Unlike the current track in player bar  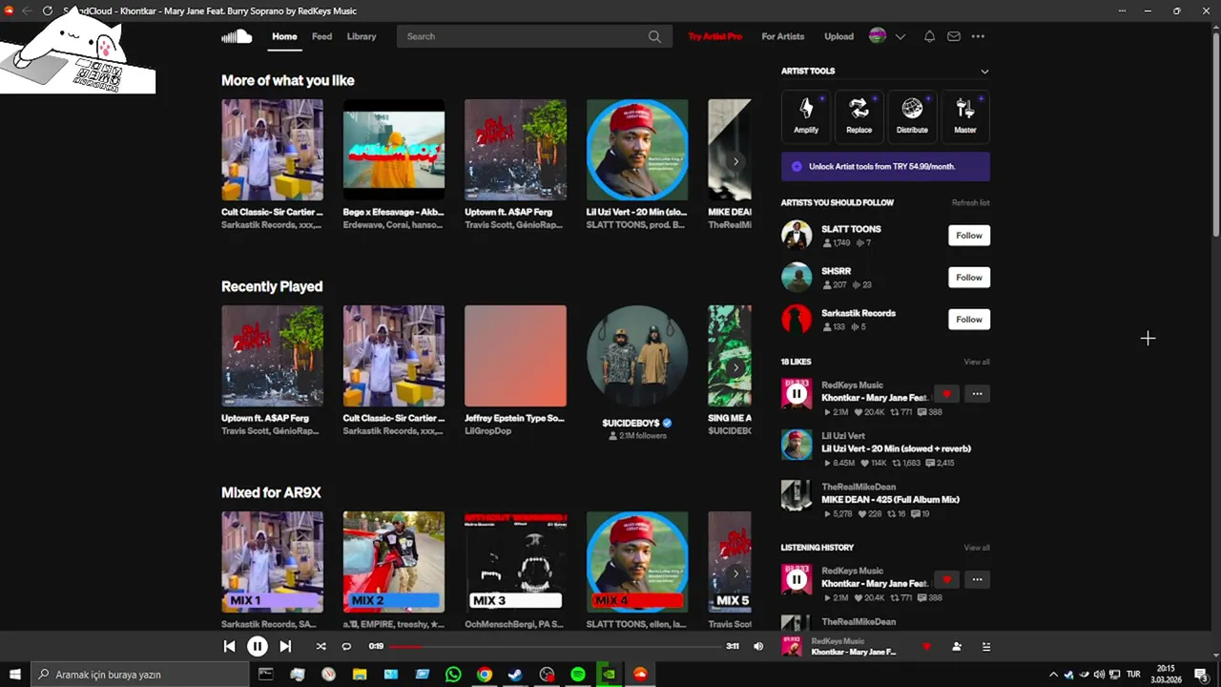(926, 646)
